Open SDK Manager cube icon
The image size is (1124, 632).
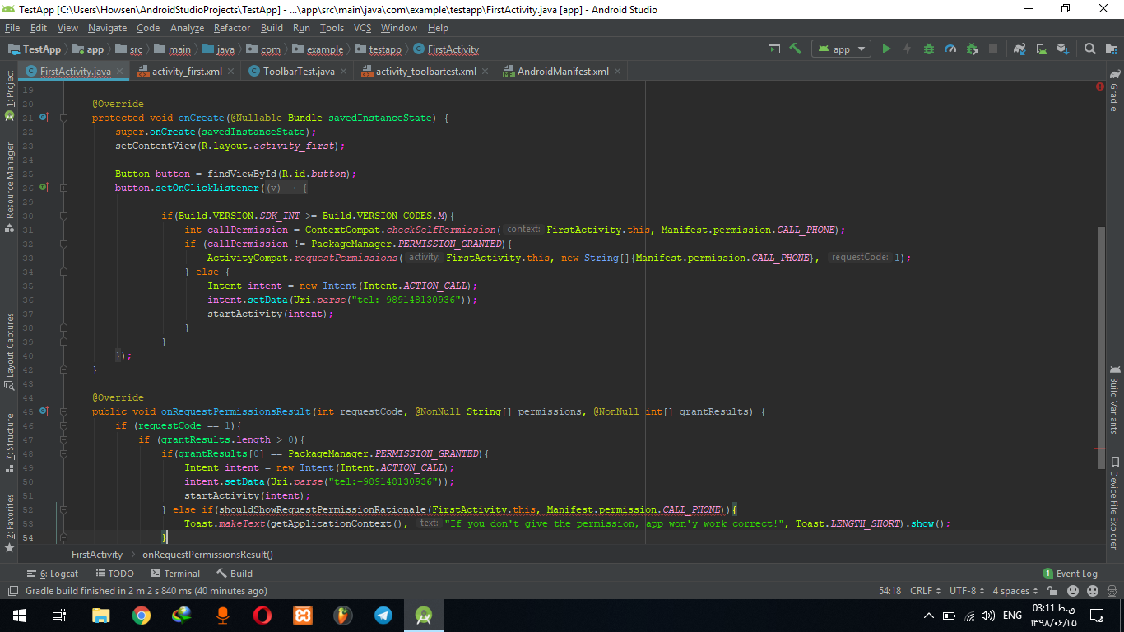(x=1063, y=49)
